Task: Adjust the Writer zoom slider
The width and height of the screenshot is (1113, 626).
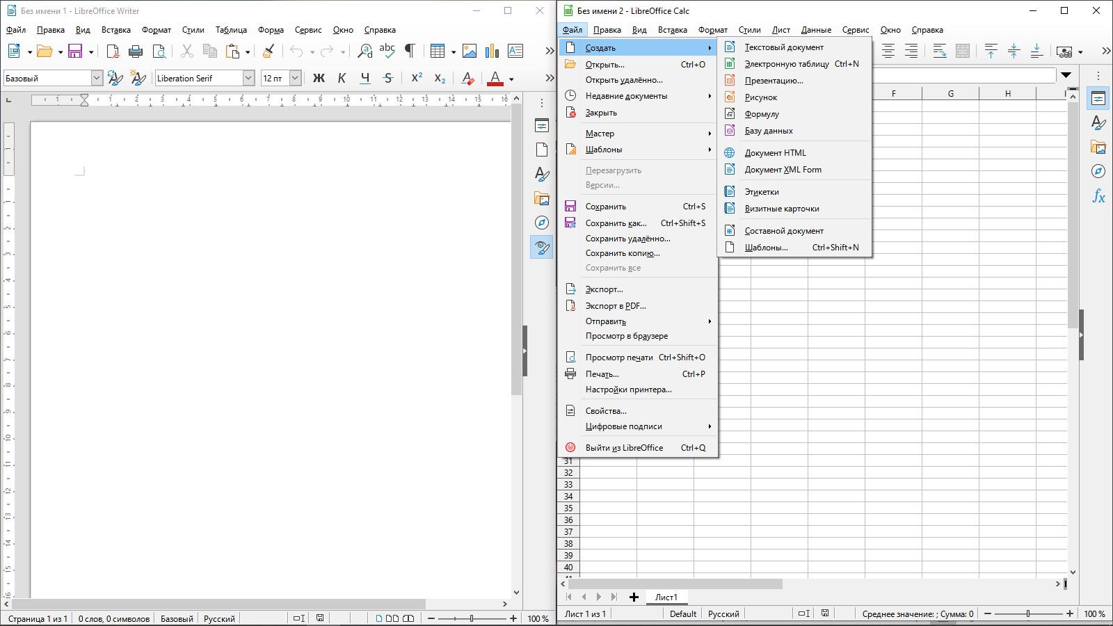Action: click(x=472, y=618)
